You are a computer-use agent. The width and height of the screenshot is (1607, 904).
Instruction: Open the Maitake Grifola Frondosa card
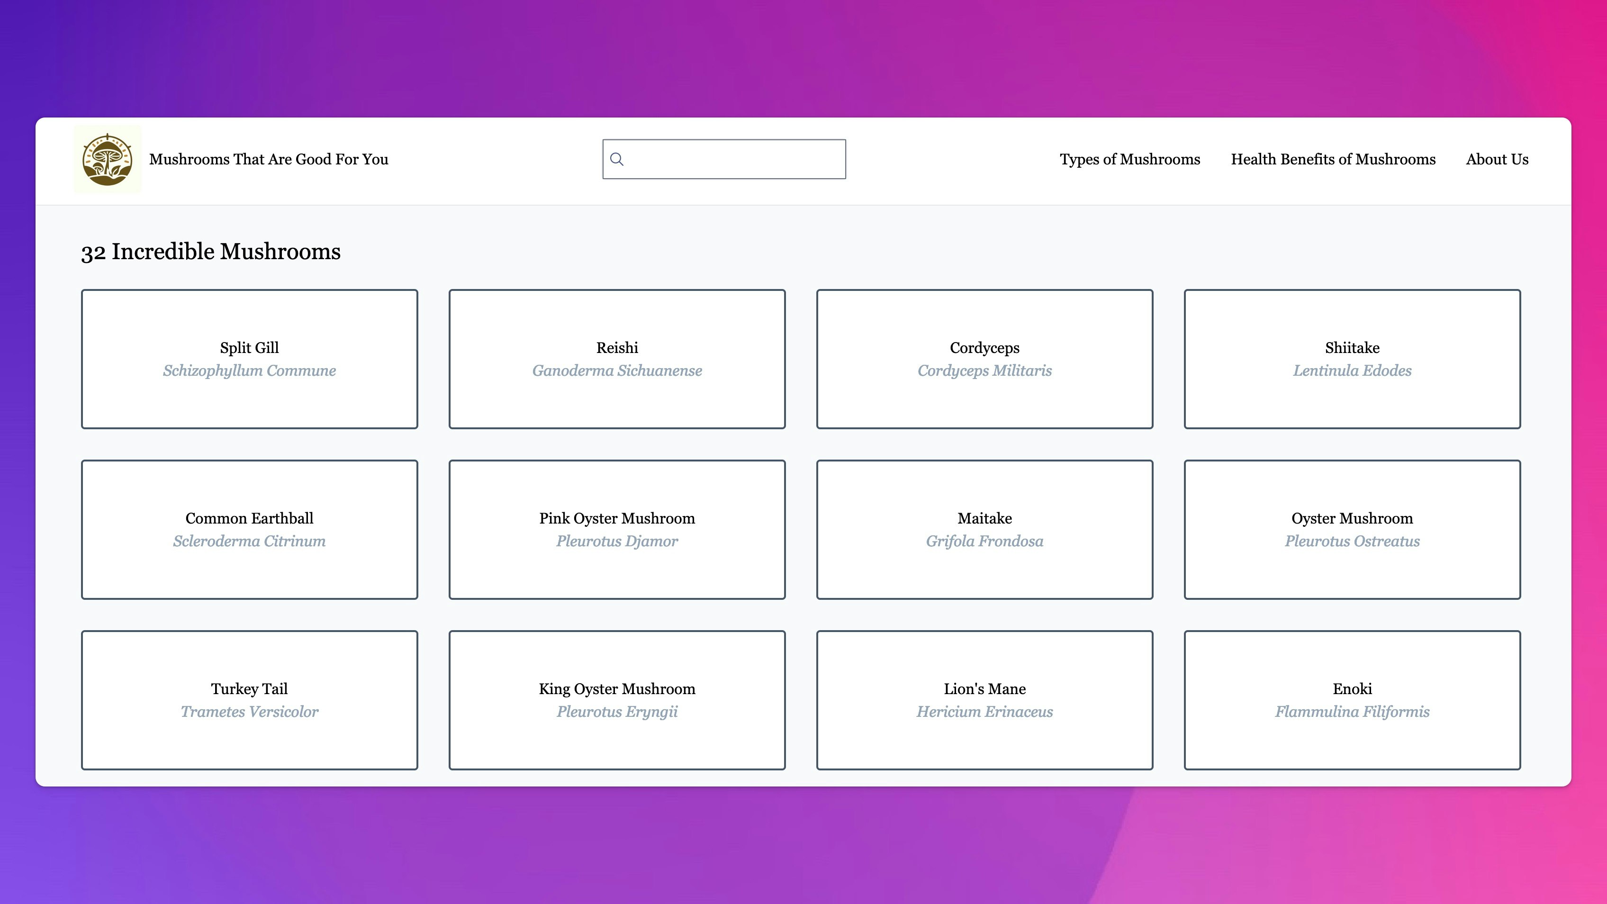[x=984, y=529]
